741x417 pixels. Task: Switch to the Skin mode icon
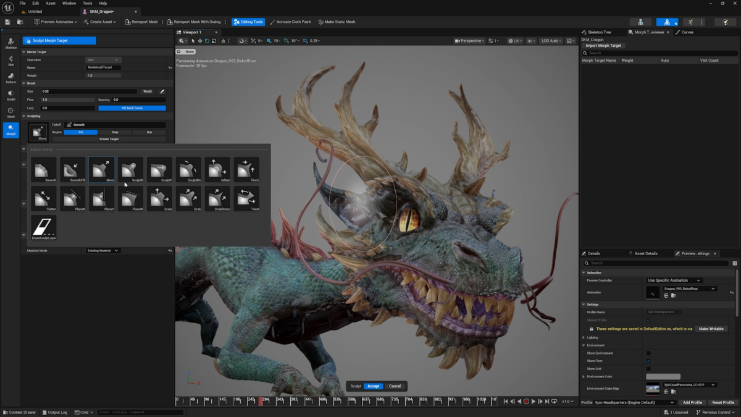(x=11, y=61)
